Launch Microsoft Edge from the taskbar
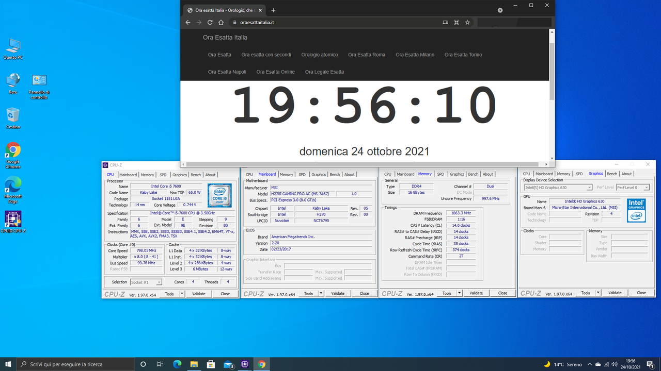661x371 pixels. pyautogui.click(x=177, y=364)
